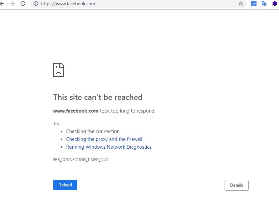The height and width of the screenshot is (203, 279).
Task: Click the ERR_CONNECTION_TIMED_OUT error code text
Action: point(81,159)
